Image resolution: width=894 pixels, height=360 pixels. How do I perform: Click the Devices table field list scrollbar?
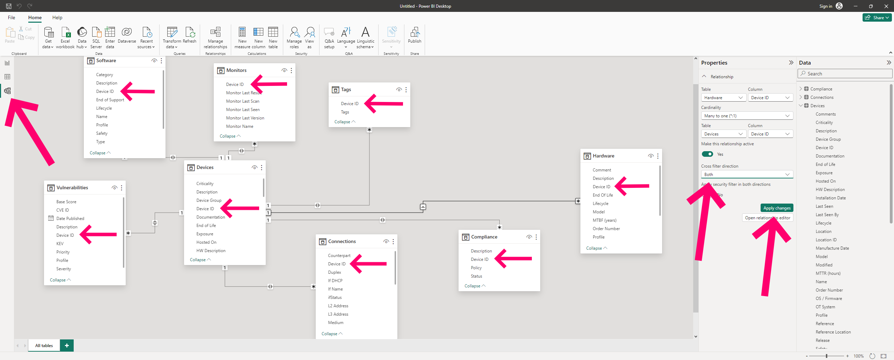pos(263,188)
